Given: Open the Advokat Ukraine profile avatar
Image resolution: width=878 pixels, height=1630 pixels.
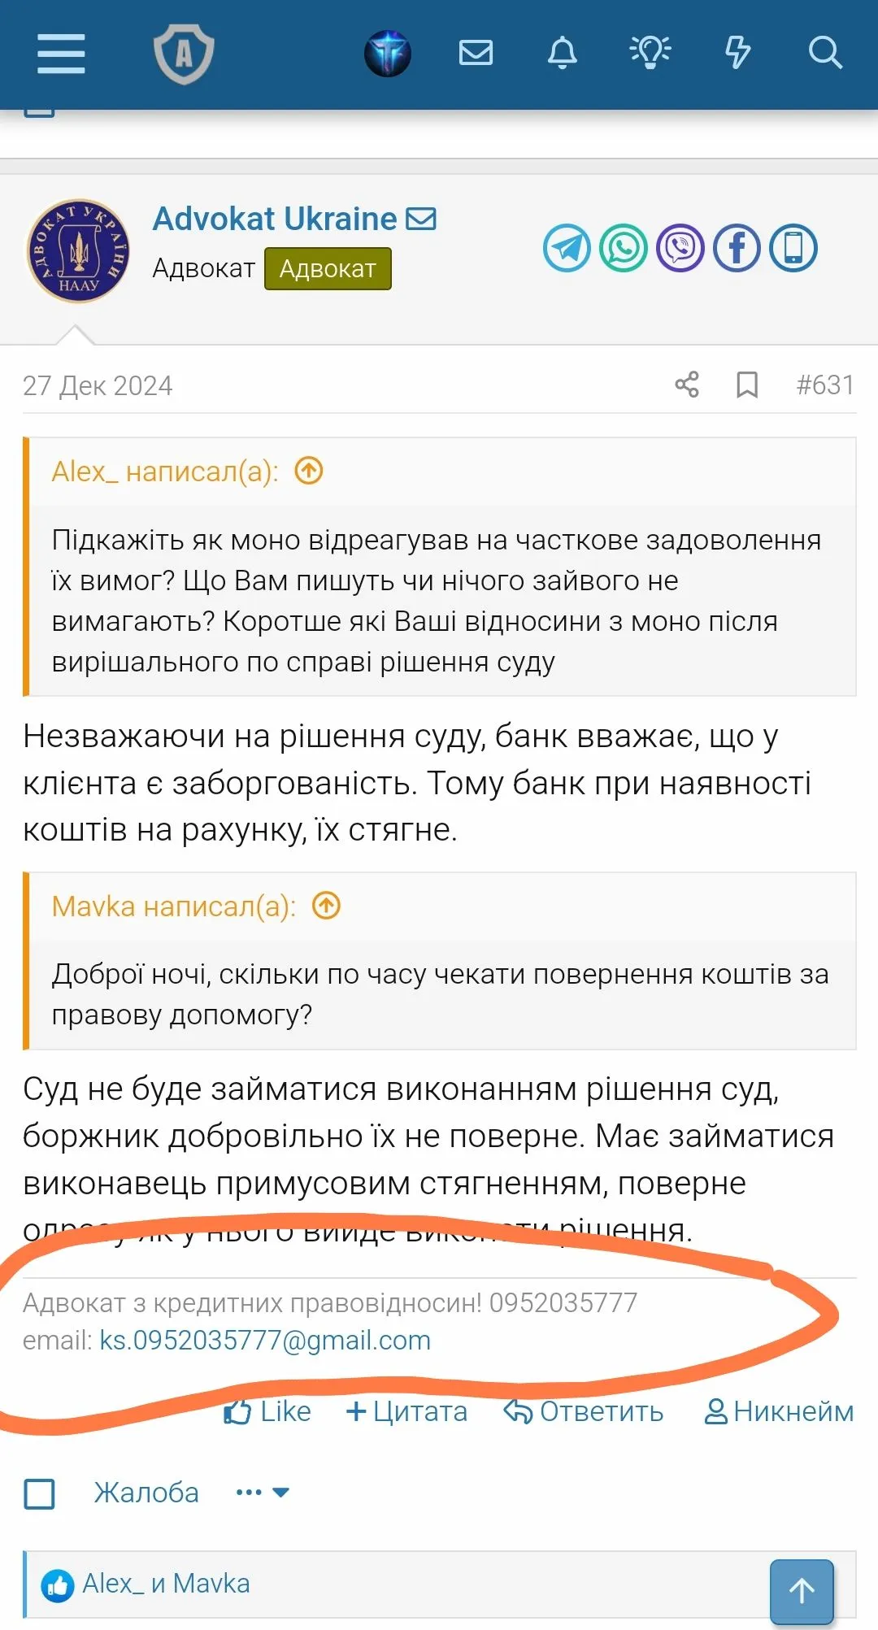Looking at the screenshot, I should point(79,251).
